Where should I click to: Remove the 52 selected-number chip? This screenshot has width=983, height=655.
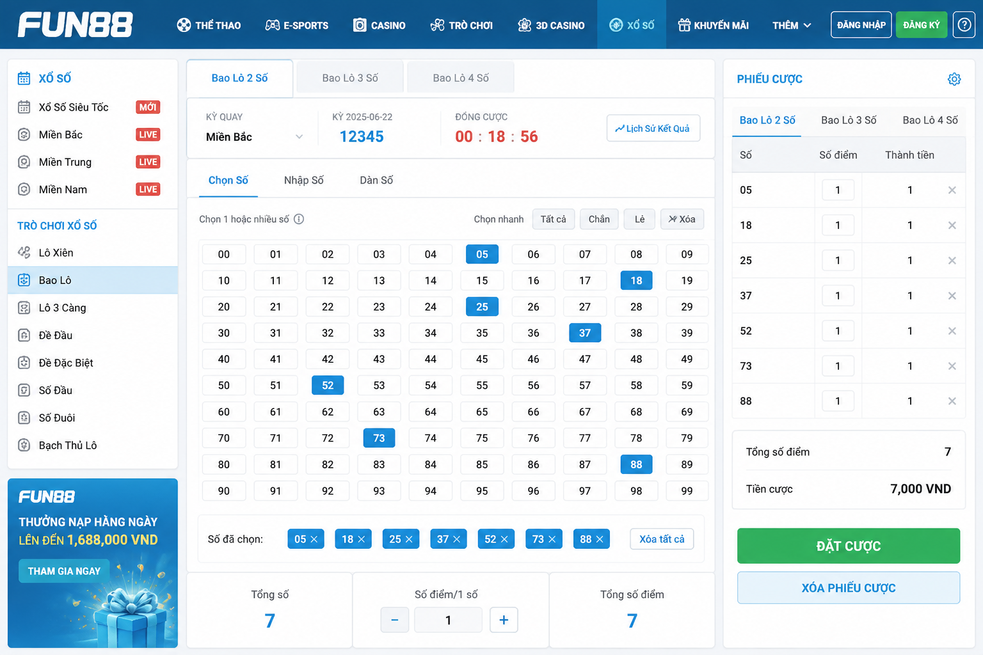pyautogui.click(x=504, y=539)
